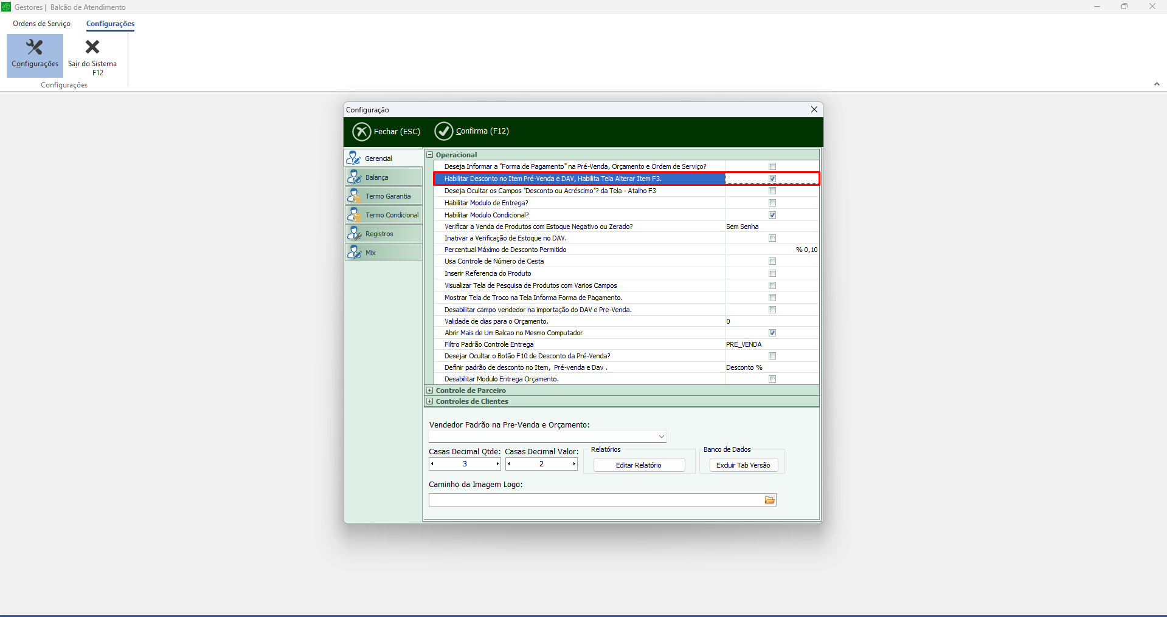Viewport: 1167px width, 617px height.
Task: Toggle Usa Controle de Número de Cesta checkbox
Action: pyautogui.click(x=772, y=261)
